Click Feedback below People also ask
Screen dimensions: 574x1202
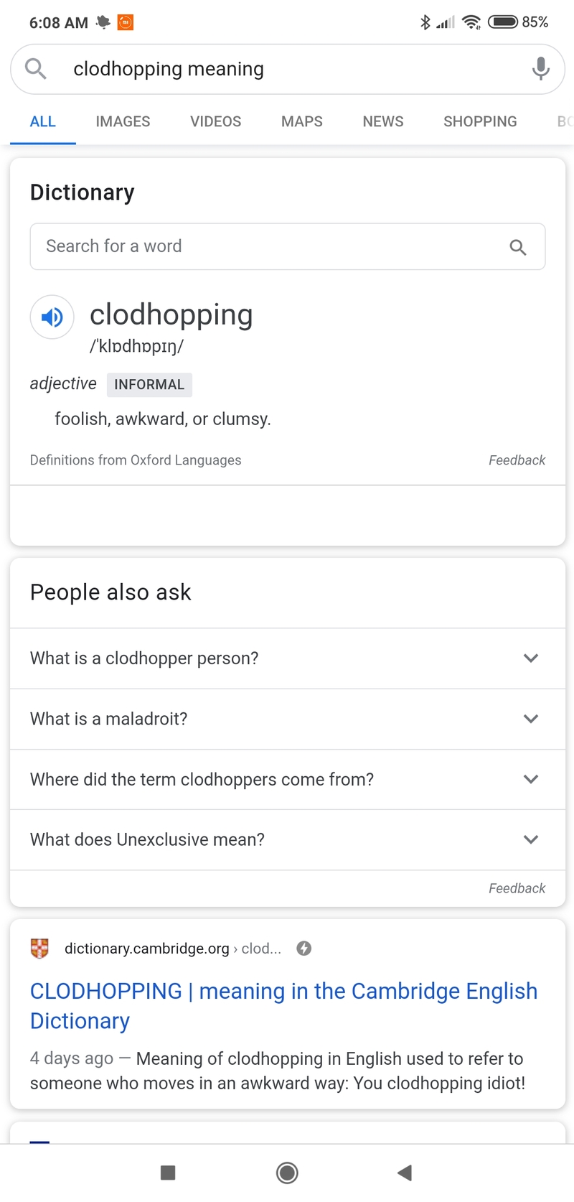click(x=517, y=888)
